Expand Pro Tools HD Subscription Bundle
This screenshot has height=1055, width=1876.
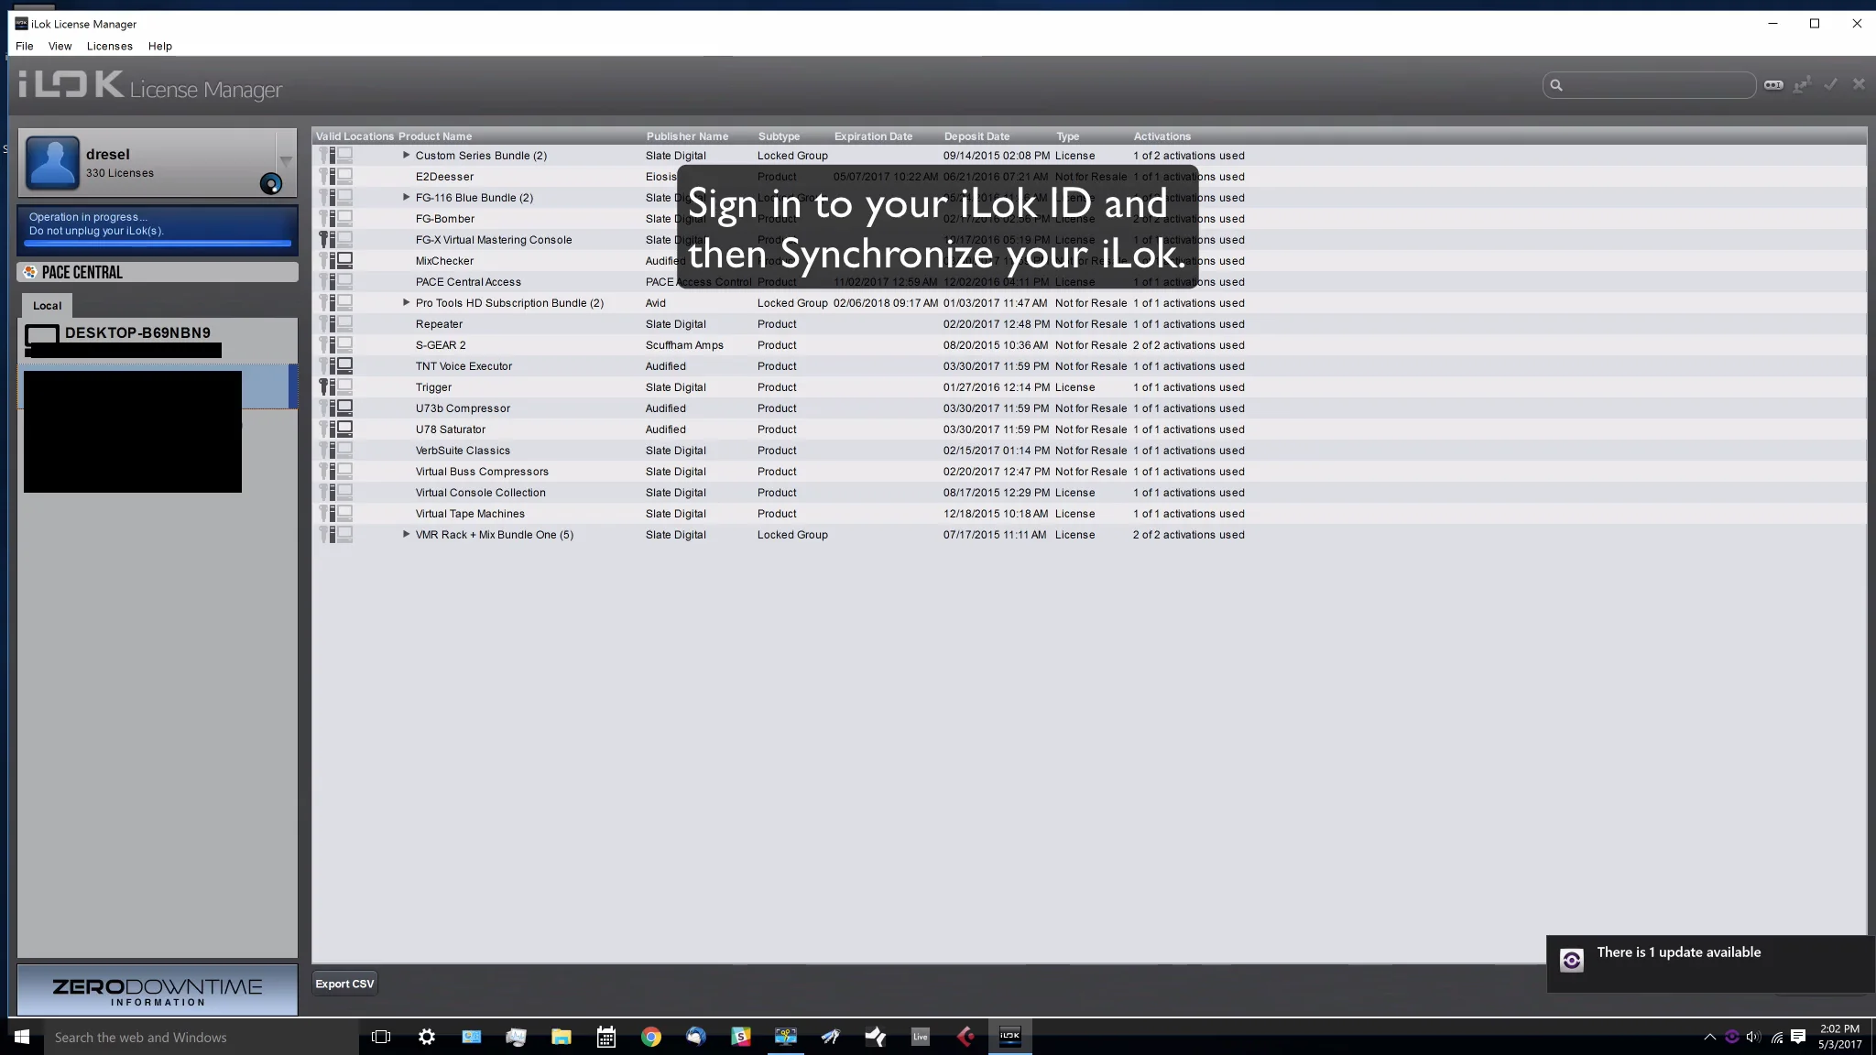(x=406, y=303)
